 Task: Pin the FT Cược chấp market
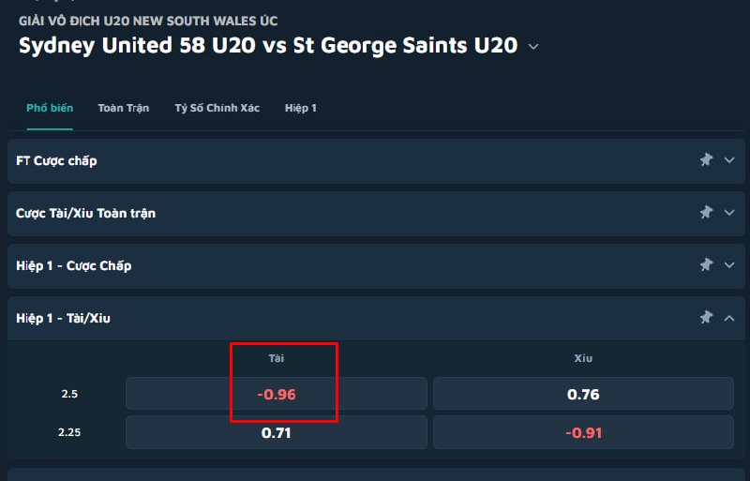coord(706,159)
